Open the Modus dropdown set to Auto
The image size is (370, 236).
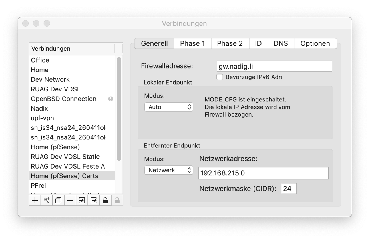pyautogui.click(x=169, y=107)
